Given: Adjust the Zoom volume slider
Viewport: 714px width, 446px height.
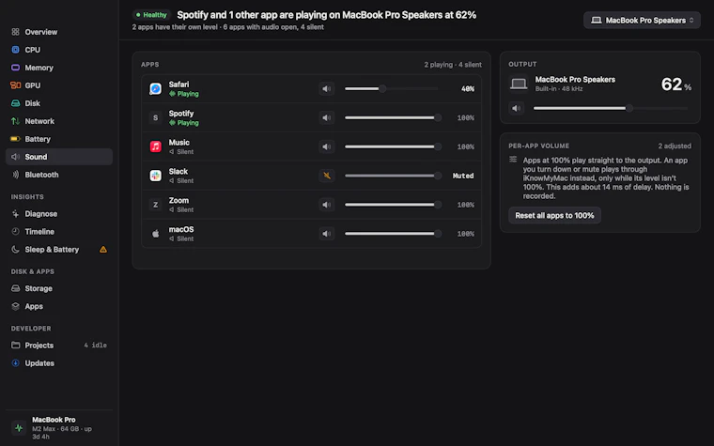Looking at the screenshot, I should 393,205.
